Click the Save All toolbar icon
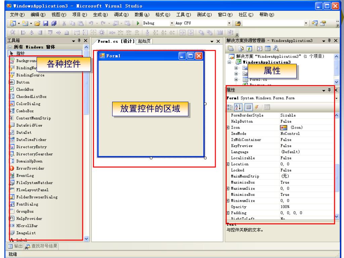The width and height of the screenshot is (344, 258). tap(54, 23)
